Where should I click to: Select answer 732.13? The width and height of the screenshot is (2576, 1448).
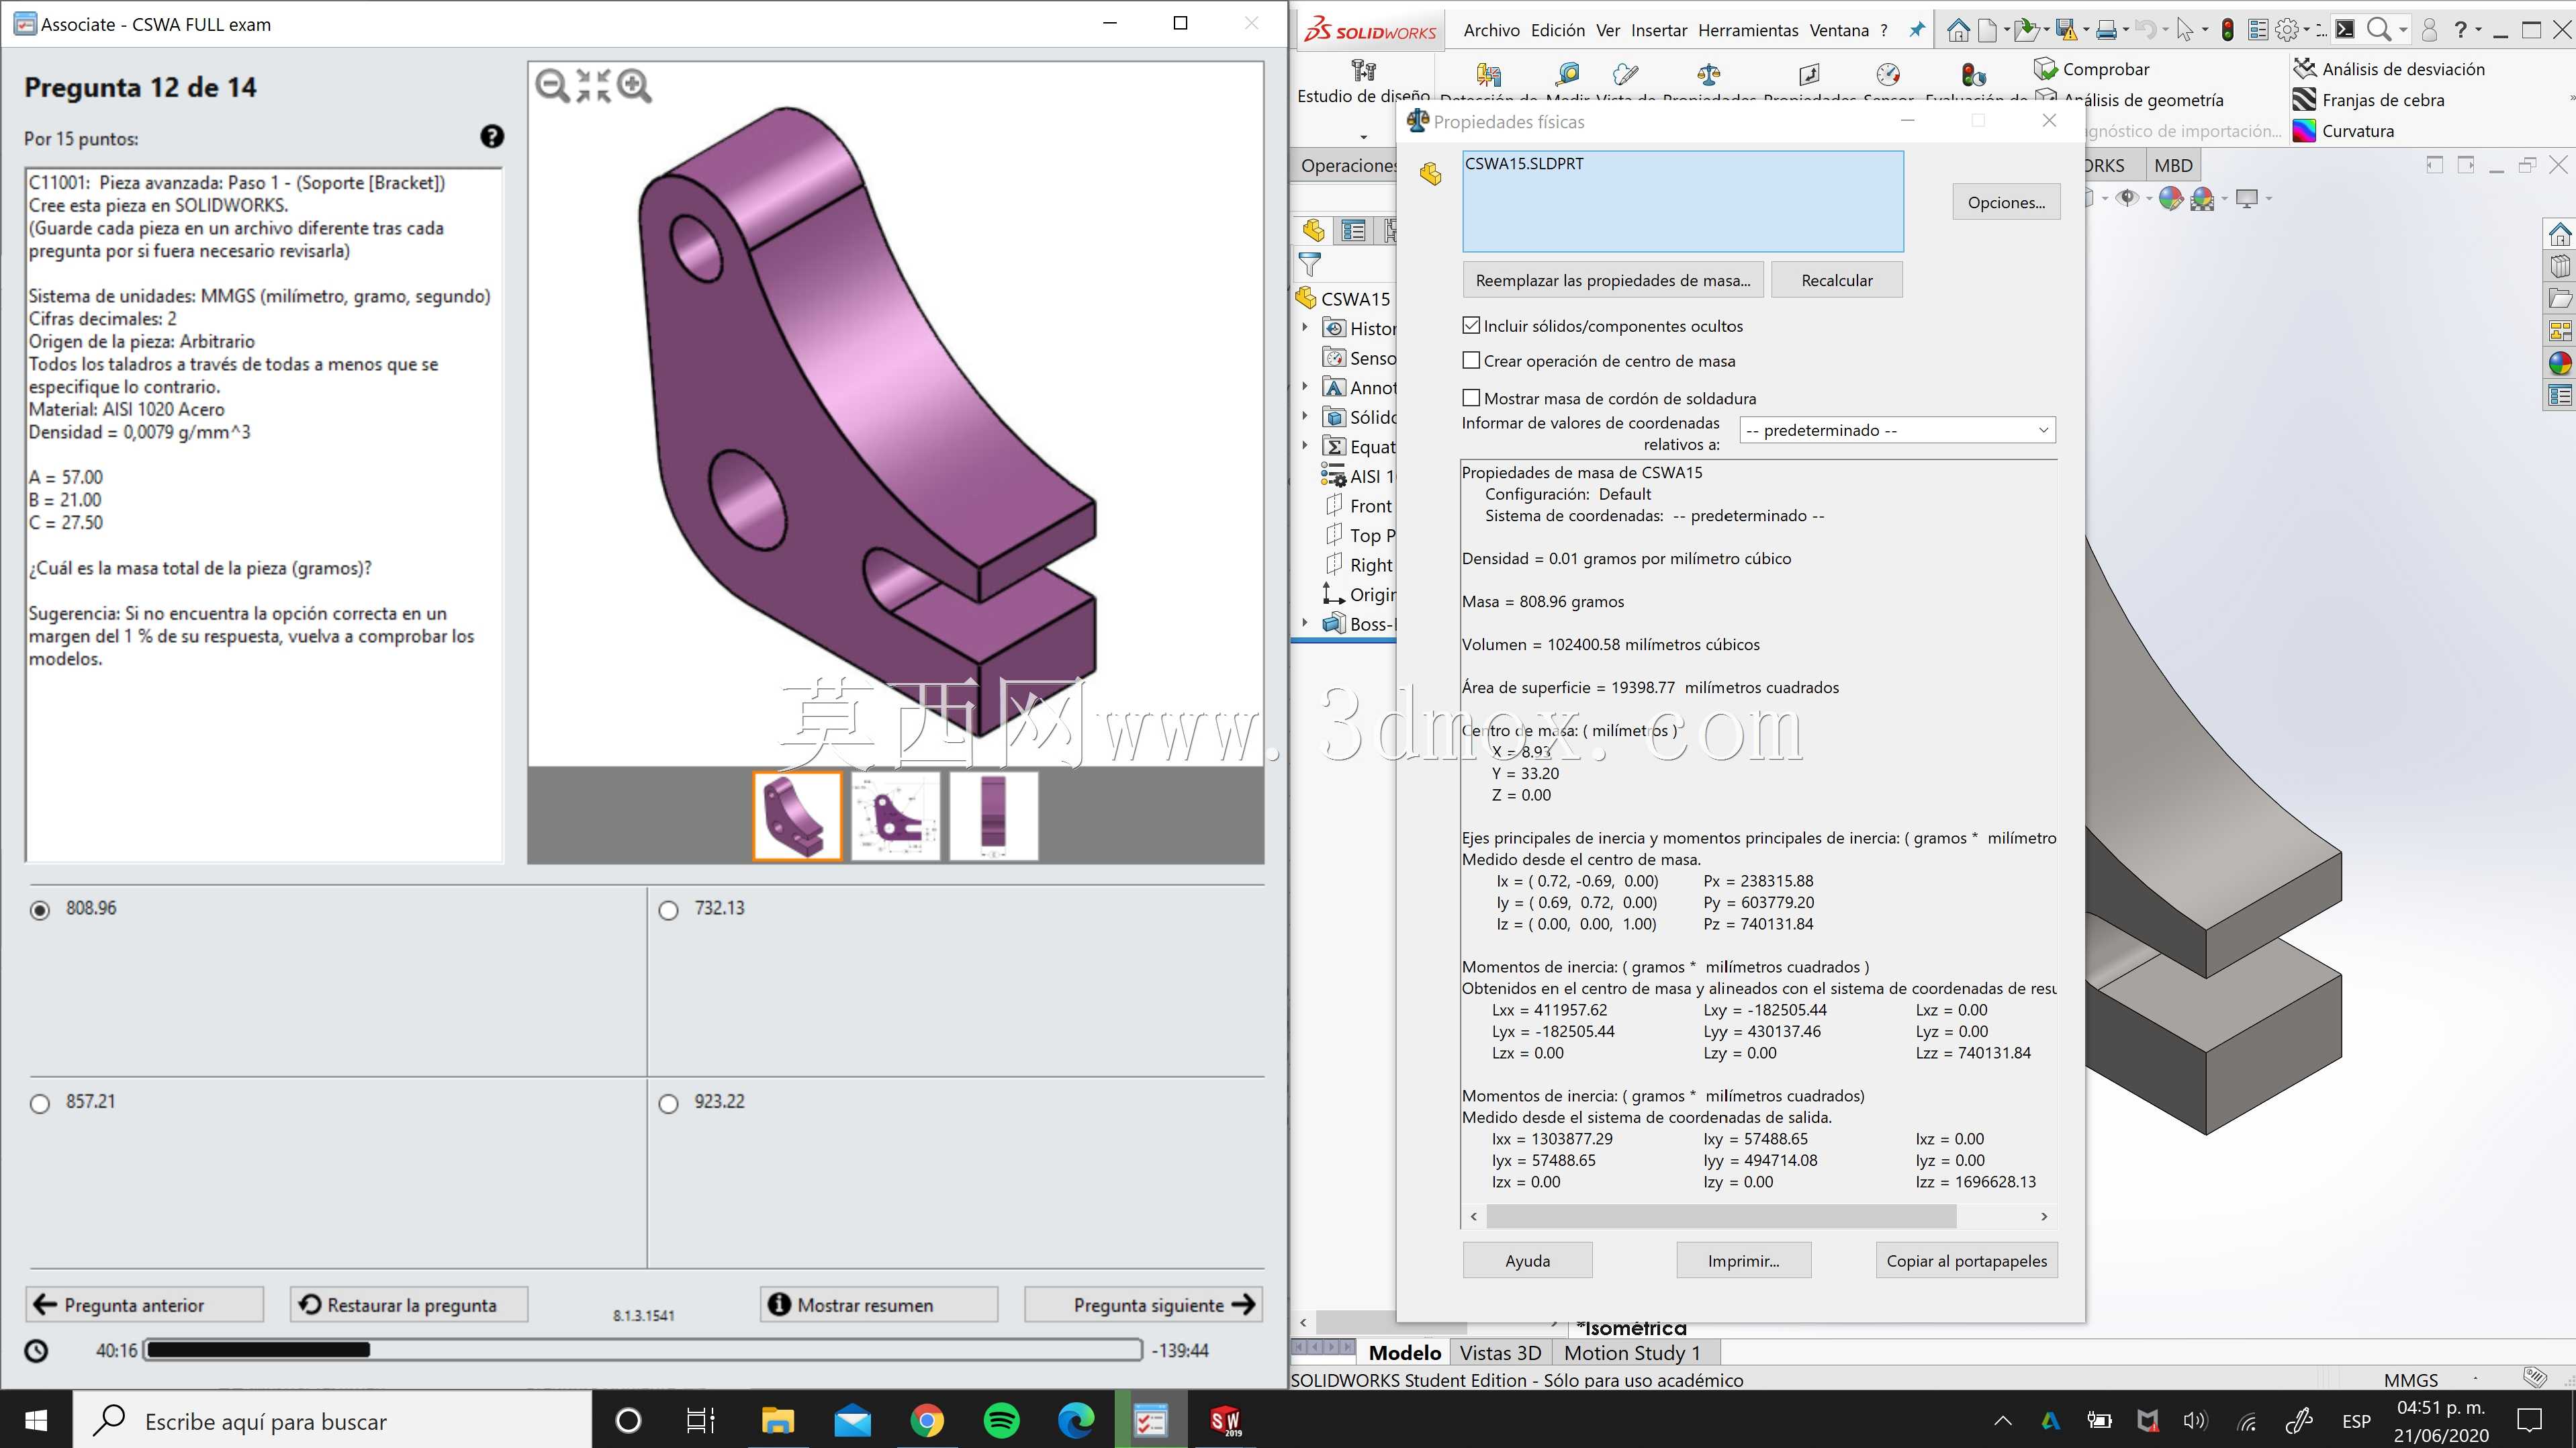pos(669,910)
